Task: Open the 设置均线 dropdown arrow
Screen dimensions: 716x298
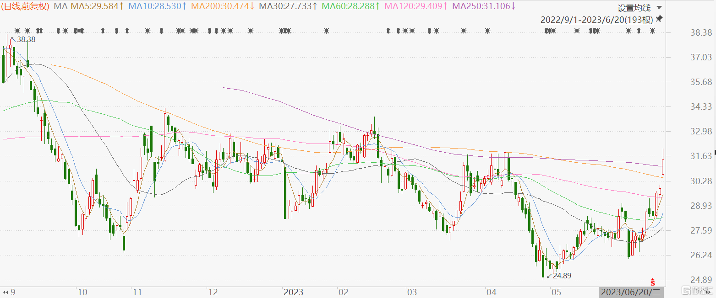Action: coord(659,8)
